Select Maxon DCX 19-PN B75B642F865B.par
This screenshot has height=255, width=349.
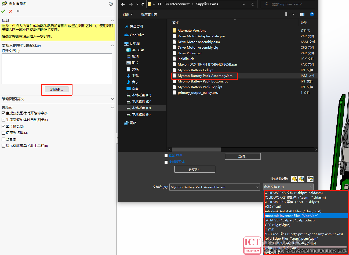tap(207, 64)
